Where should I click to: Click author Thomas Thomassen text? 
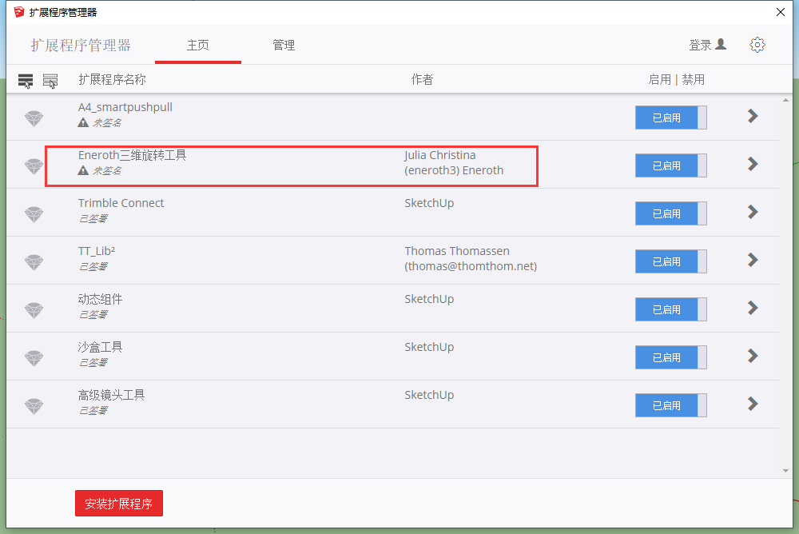tap(457, 251)
